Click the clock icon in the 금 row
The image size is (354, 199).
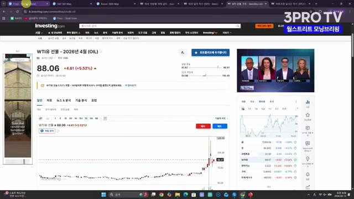coord(295,142)
